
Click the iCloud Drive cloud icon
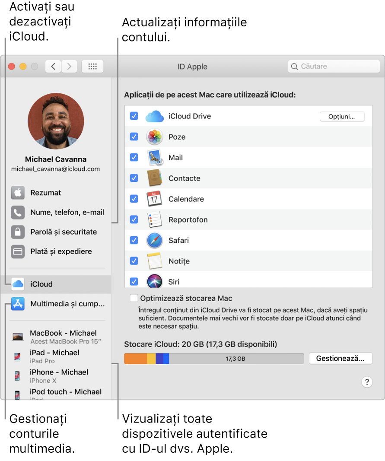click(154, 116)
